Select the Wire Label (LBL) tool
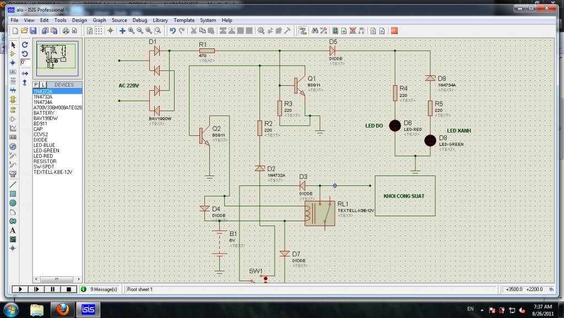 (x=13, y=72)
